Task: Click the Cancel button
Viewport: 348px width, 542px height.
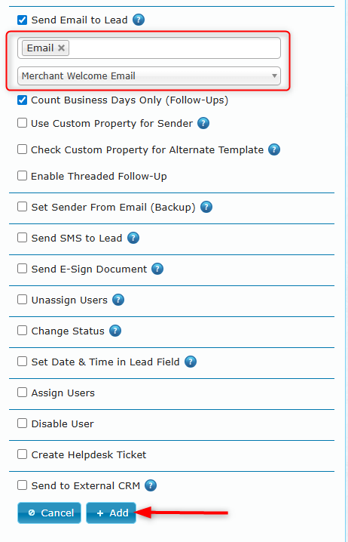Action: (x=49, y=513)
